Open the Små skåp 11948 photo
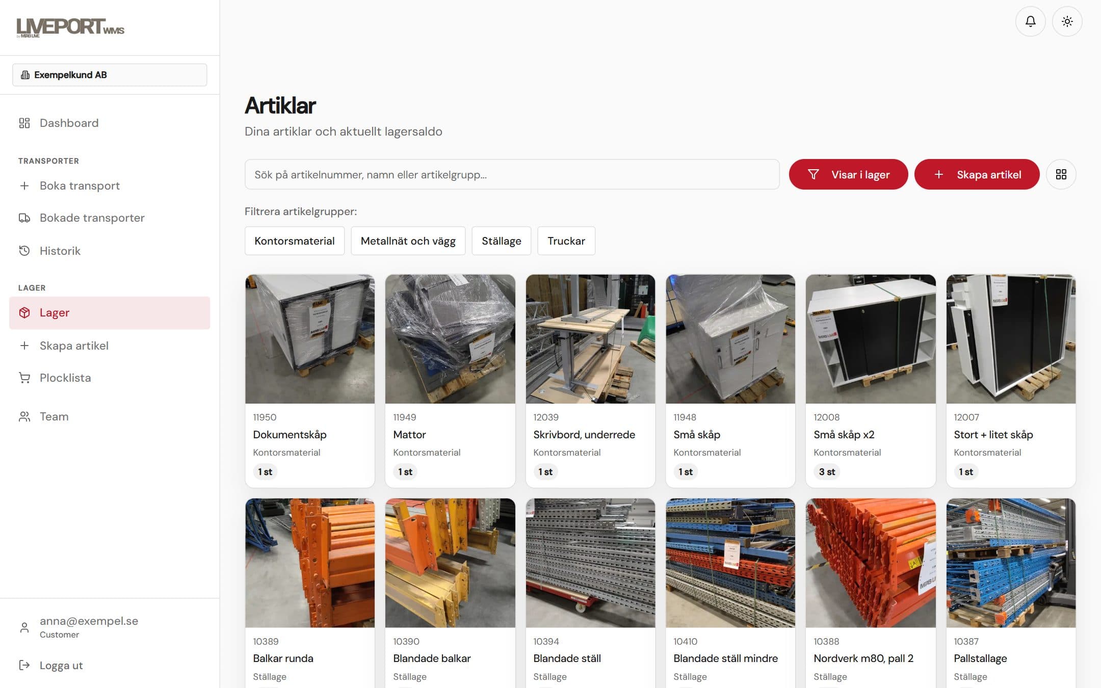The width and height of the screenshot is (1101, 688). tap(730, 339)
